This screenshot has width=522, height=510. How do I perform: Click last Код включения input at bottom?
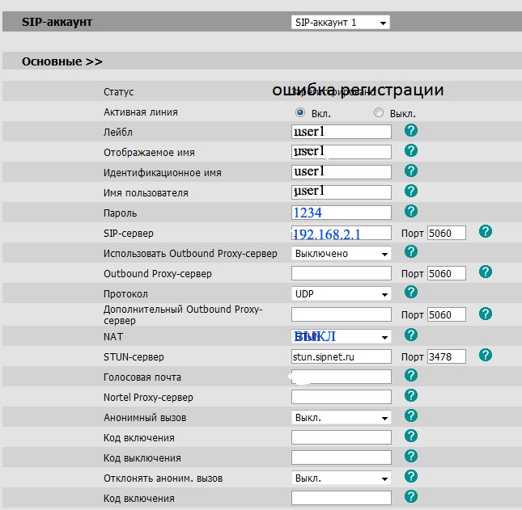coord(342,498)
